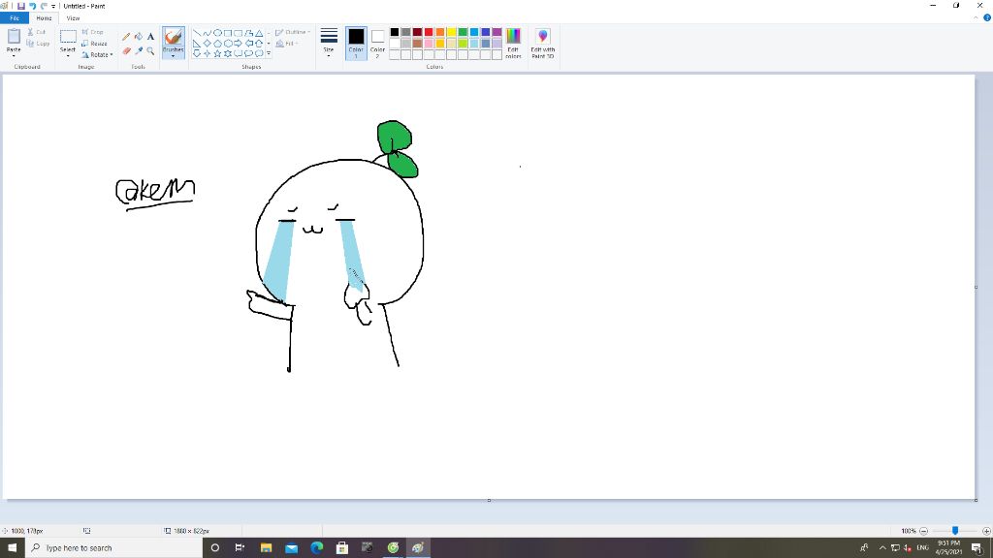Choose the Right triangle shape
The height and width of the screenshot is (558, 993).
197,44
